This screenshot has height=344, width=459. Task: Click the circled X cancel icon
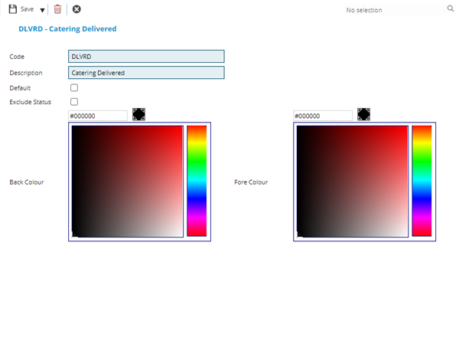(76, 9)
